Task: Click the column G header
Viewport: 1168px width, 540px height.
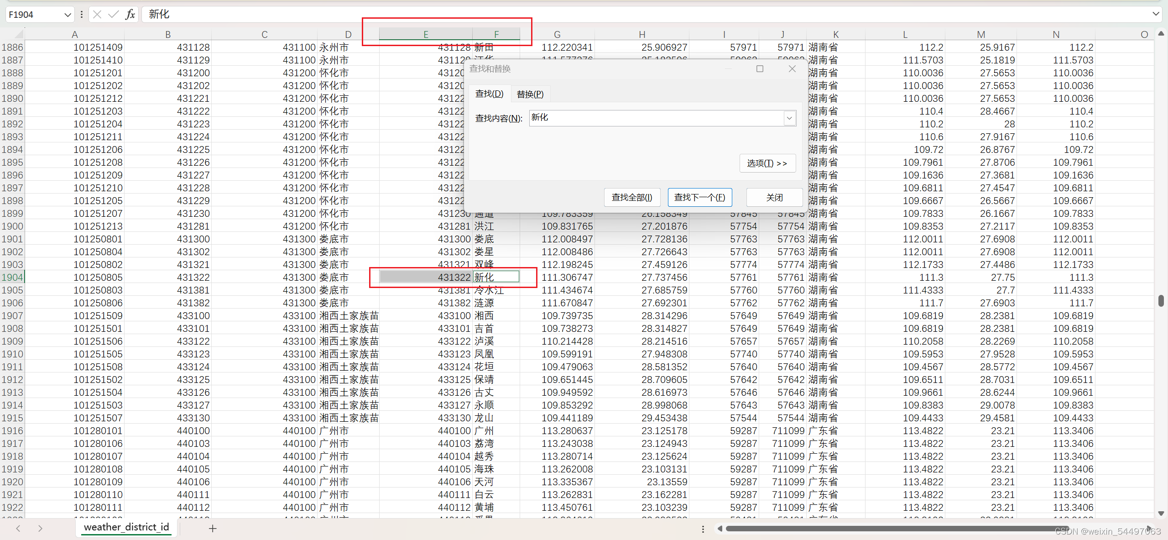Action: tap(557, 35)
